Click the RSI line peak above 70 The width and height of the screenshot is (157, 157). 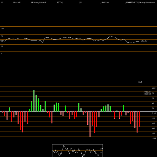pyautogui.click(x=110, y=36)
